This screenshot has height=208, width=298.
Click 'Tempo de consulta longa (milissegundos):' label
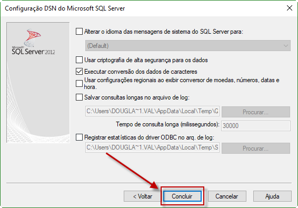coord(167,124)
